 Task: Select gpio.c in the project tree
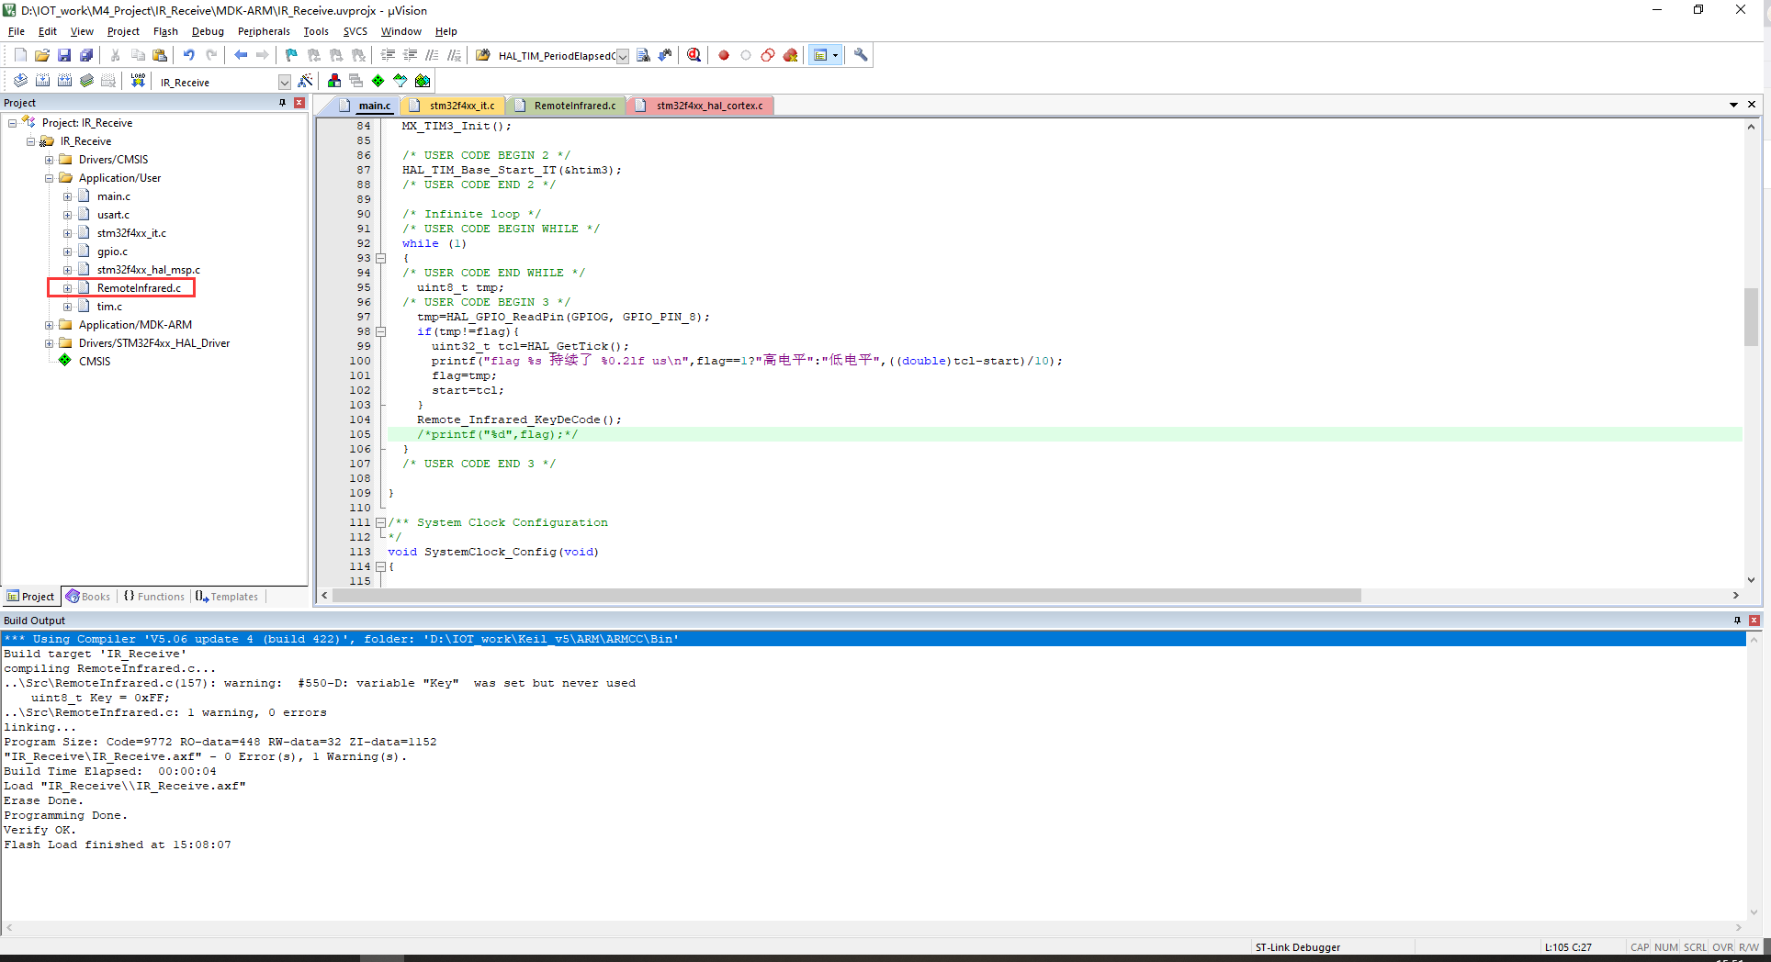[x=112, y=252]
